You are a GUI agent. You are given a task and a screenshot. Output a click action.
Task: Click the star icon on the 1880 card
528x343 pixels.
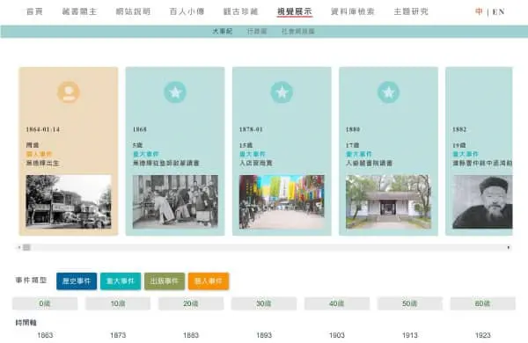[x=388, y=91]
